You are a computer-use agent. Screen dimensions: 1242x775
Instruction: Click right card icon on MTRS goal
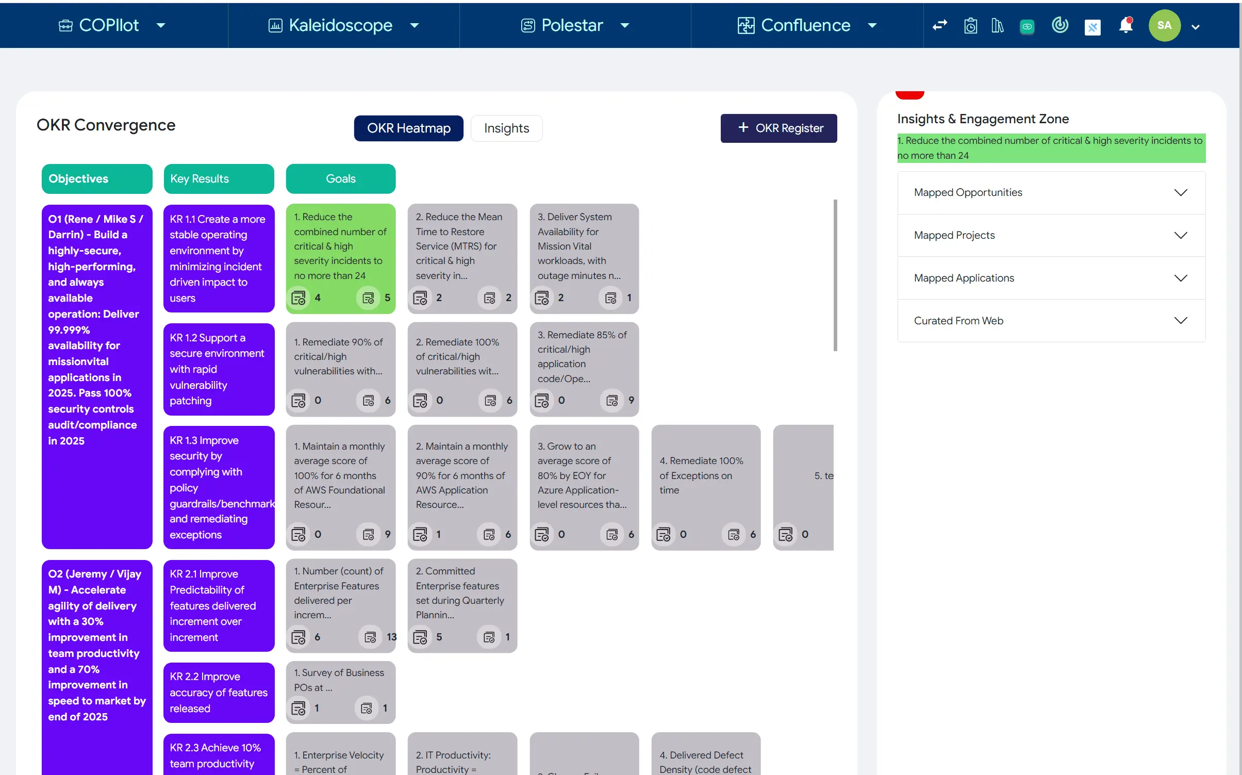point(489,298)
